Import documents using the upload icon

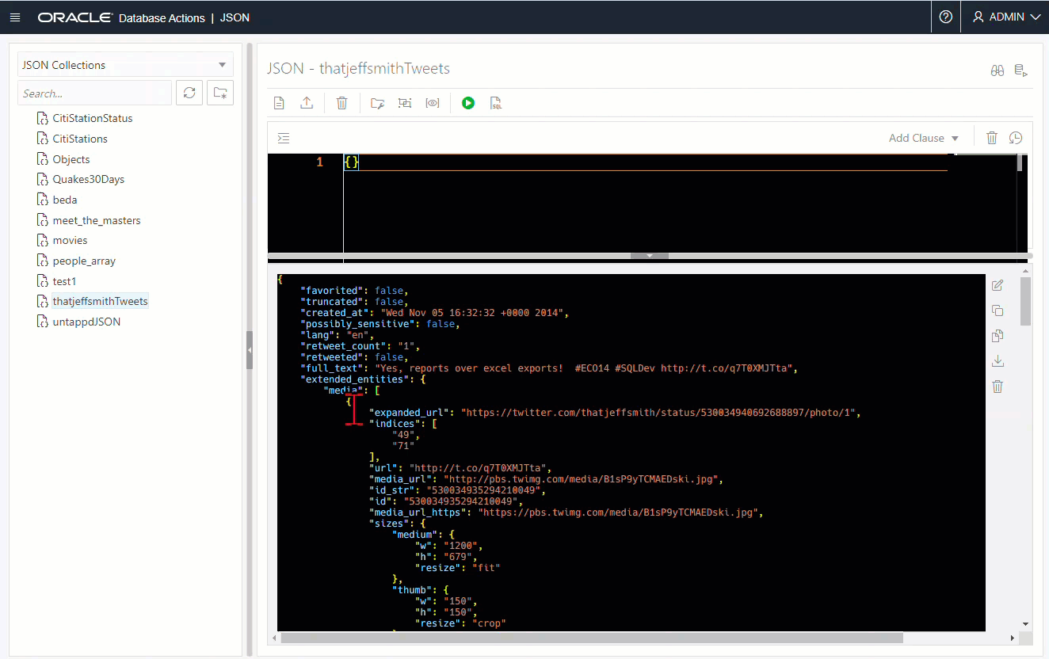(307, 102)
